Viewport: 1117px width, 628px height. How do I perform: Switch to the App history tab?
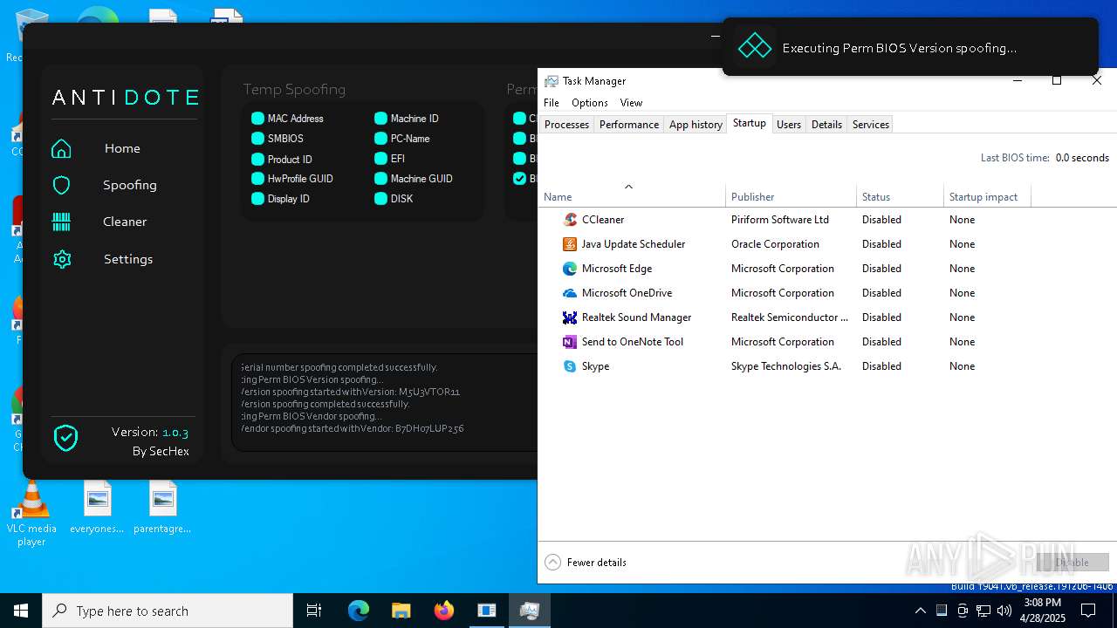coord(696,125)
